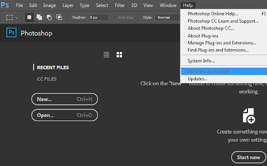The width and height of the screenshot is (267, 166).
Task: Open the File menu
Action: 20,5
